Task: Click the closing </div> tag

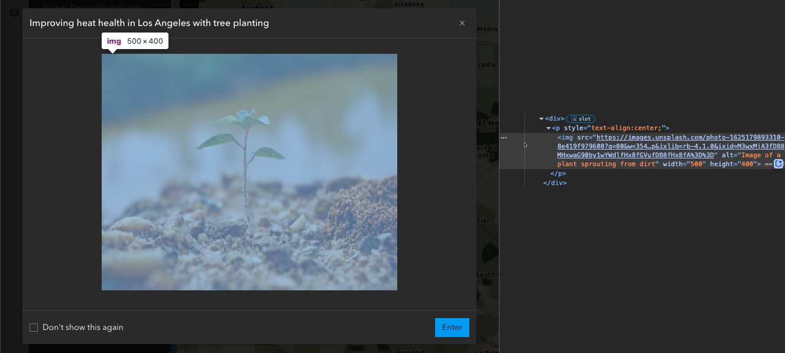Action: point(554,183)
